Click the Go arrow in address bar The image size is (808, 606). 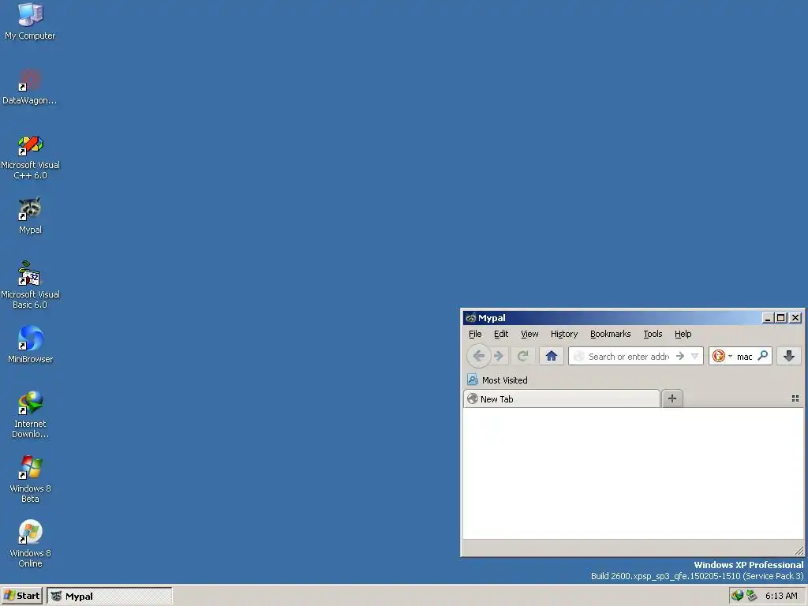680,356
